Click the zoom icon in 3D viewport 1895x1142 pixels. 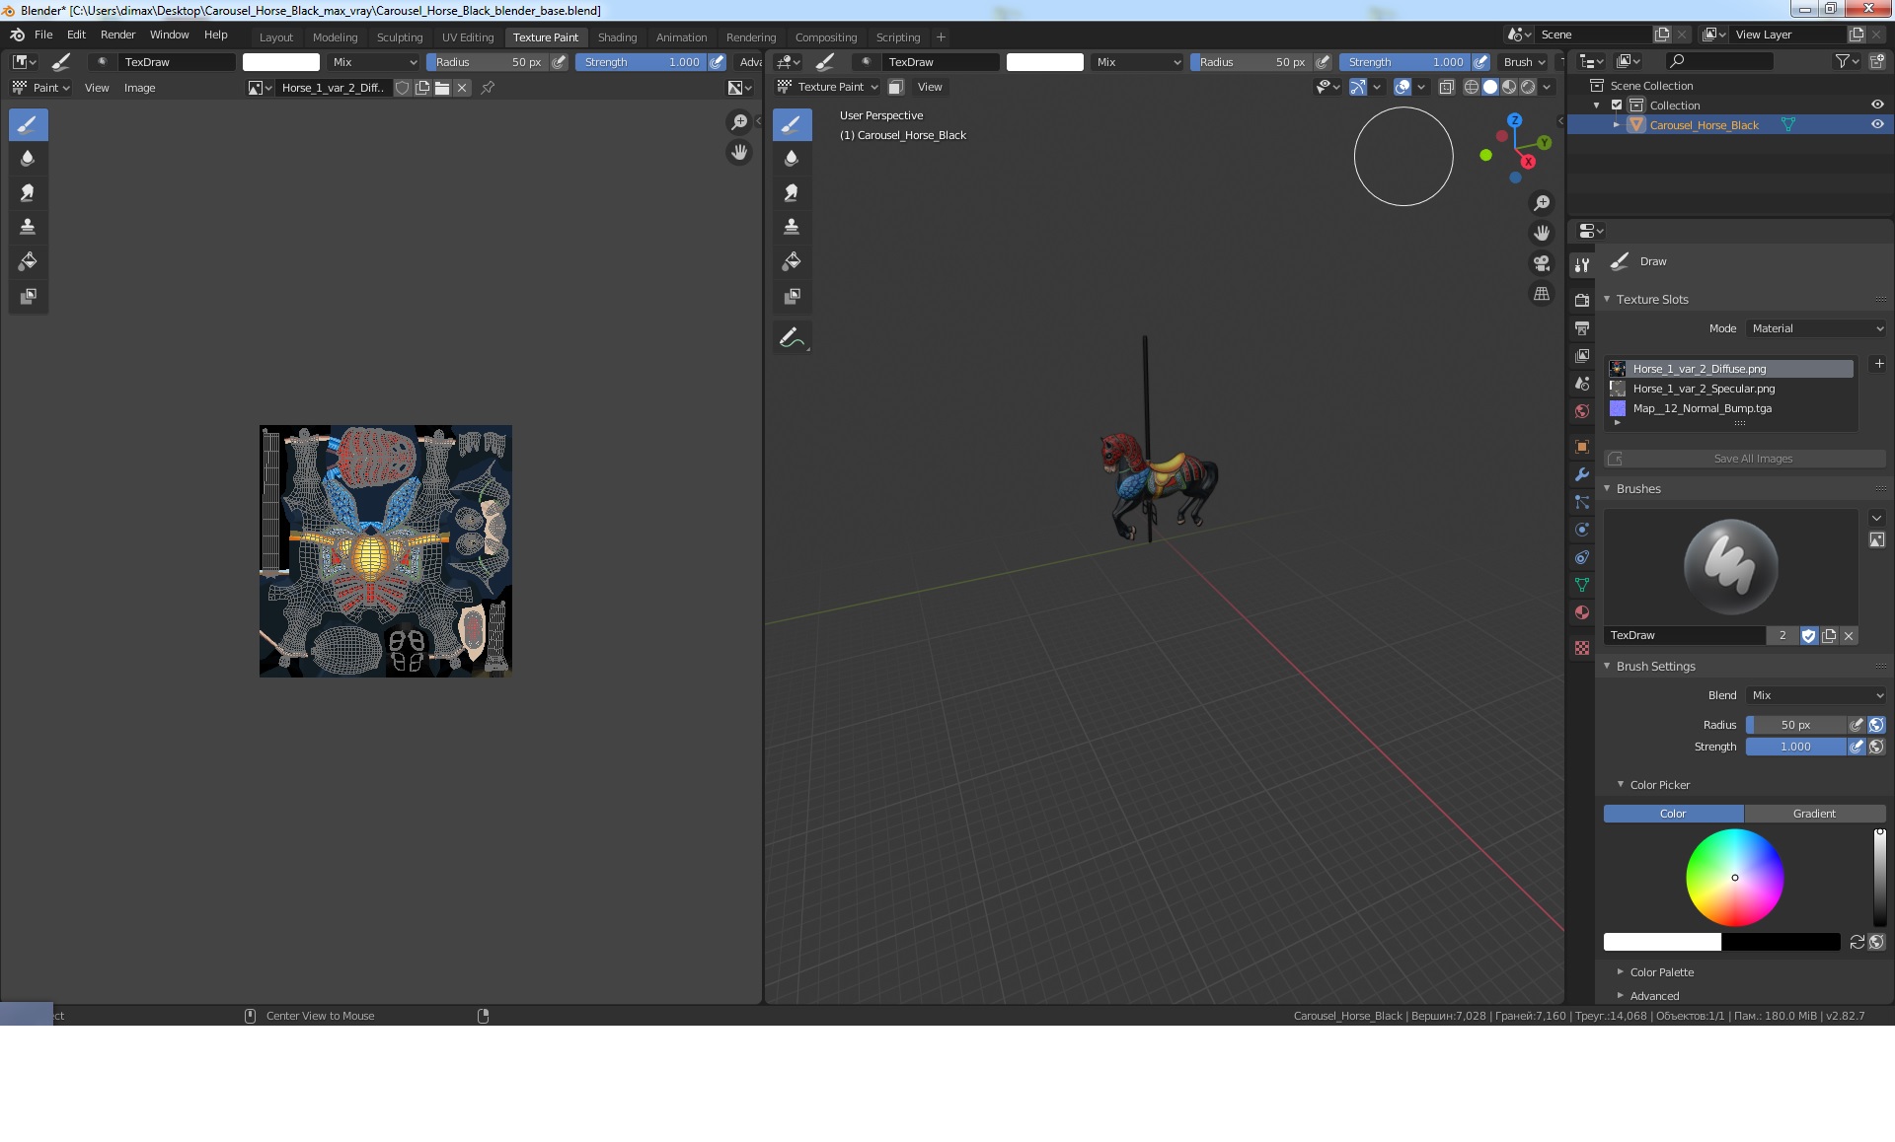pos(1541,203)
